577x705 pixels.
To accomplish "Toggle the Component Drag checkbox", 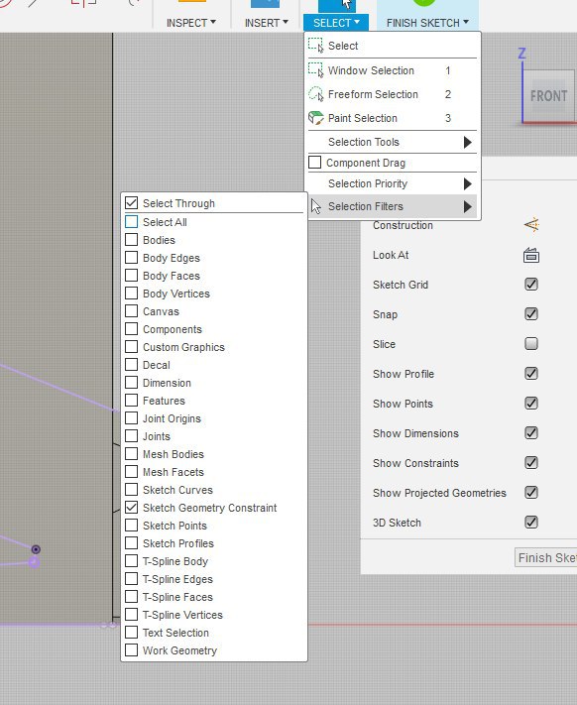I will point(314,162).
